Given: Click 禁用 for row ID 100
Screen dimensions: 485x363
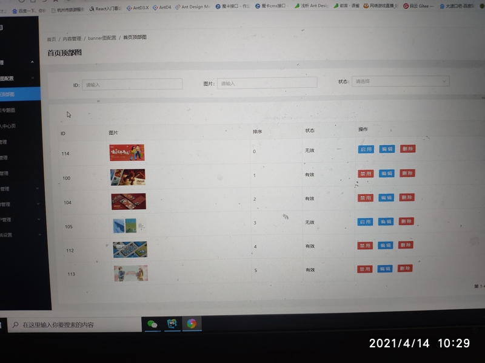Looking at the screenshot, I should 366,174.
